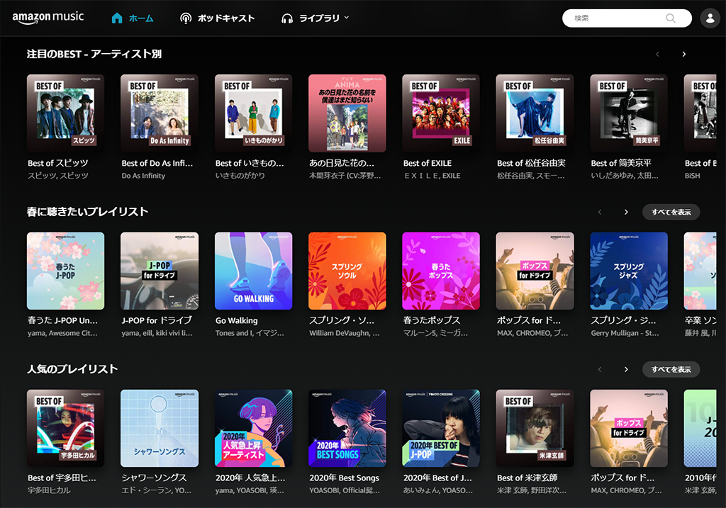726x508 pixels.
Task: Open the GO WALKING playlist cover
Action: pyautogui.click(x=253, y=271)
